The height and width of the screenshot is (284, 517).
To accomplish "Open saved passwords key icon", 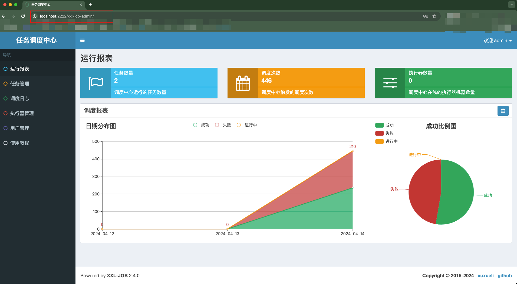I will point(426,16).
